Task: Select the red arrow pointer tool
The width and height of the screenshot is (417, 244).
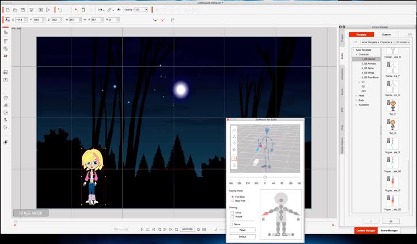Action: point(76,10)
